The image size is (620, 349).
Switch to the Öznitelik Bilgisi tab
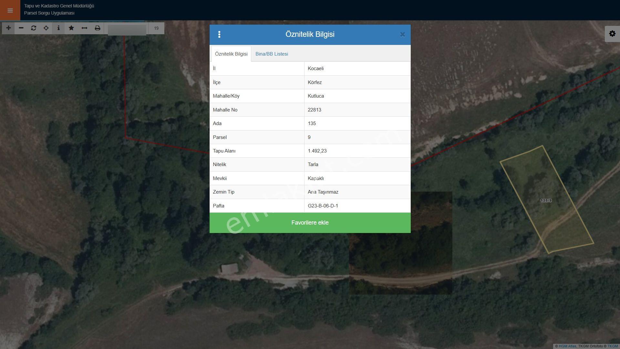[231, 54]
